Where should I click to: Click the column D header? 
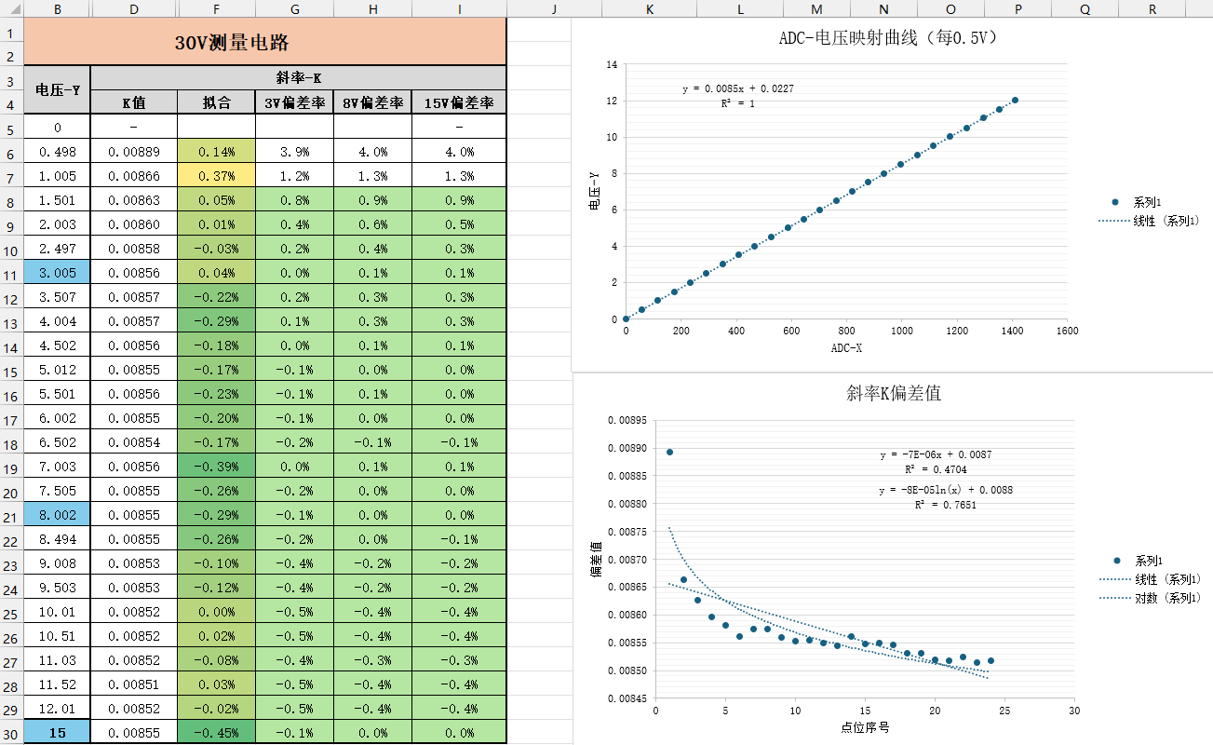(x=134, y=8)
